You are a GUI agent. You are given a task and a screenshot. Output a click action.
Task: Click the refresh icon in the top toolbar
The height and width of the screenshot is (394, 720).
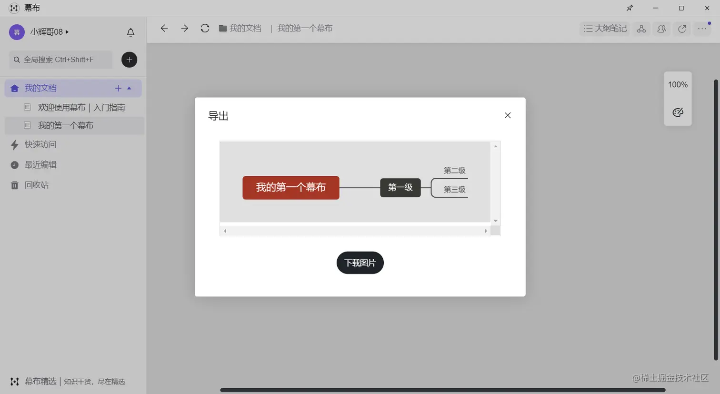(205, 28)
